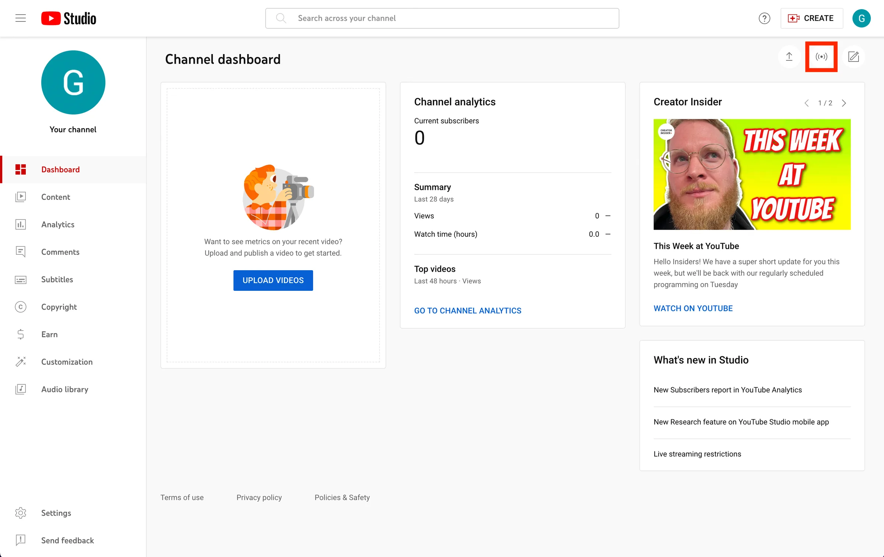Click the UPLOAD VIDEOS button
The width and height of the screenshot is (884, 557).
tap(273, 280)
